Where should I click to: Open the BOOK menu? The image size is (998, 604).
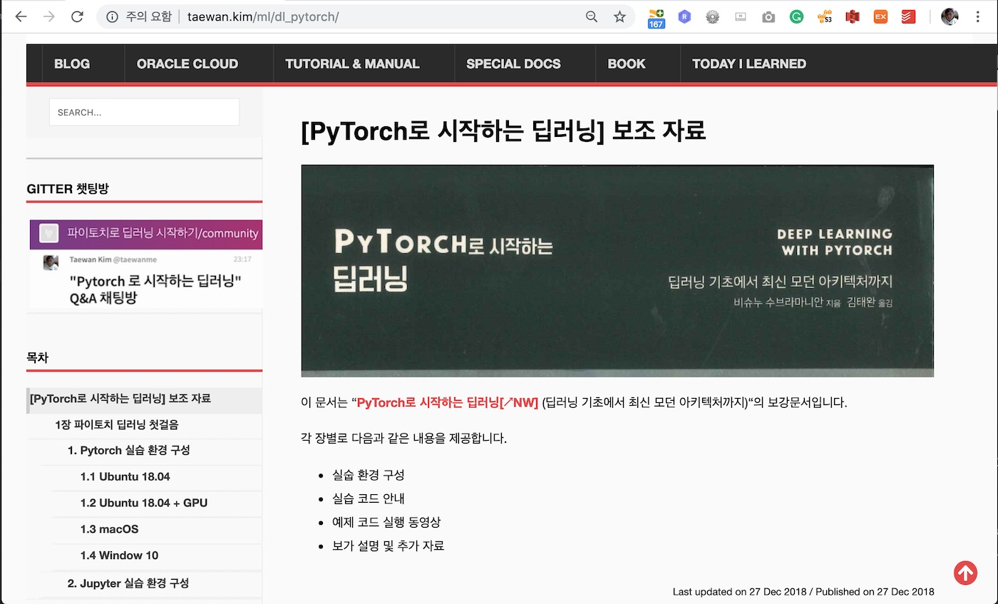[x=627, y=63]
